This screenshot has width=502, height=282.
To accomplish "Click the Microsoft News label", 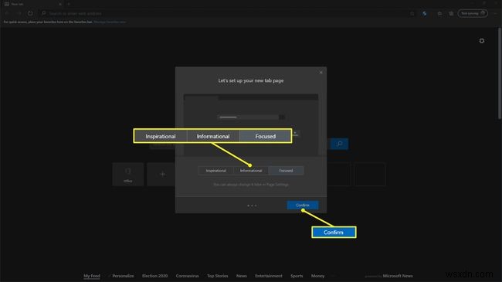I will coord(398,276).
